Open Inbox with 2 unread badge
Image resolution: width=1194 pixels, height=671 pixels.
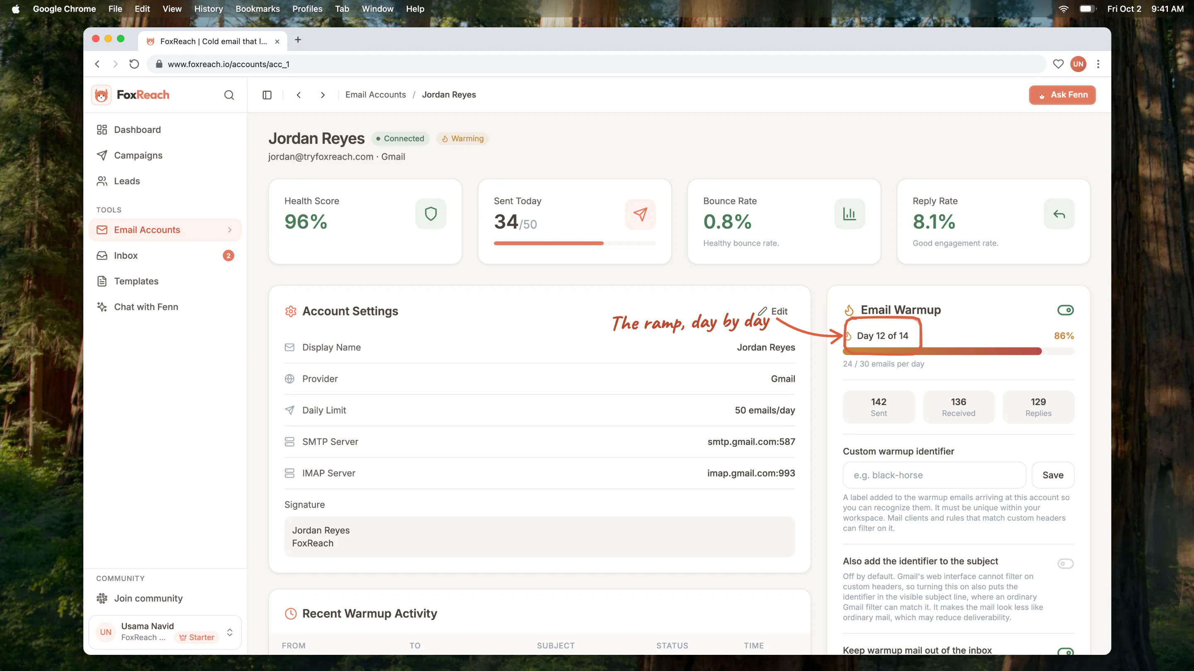click(165, 256)
